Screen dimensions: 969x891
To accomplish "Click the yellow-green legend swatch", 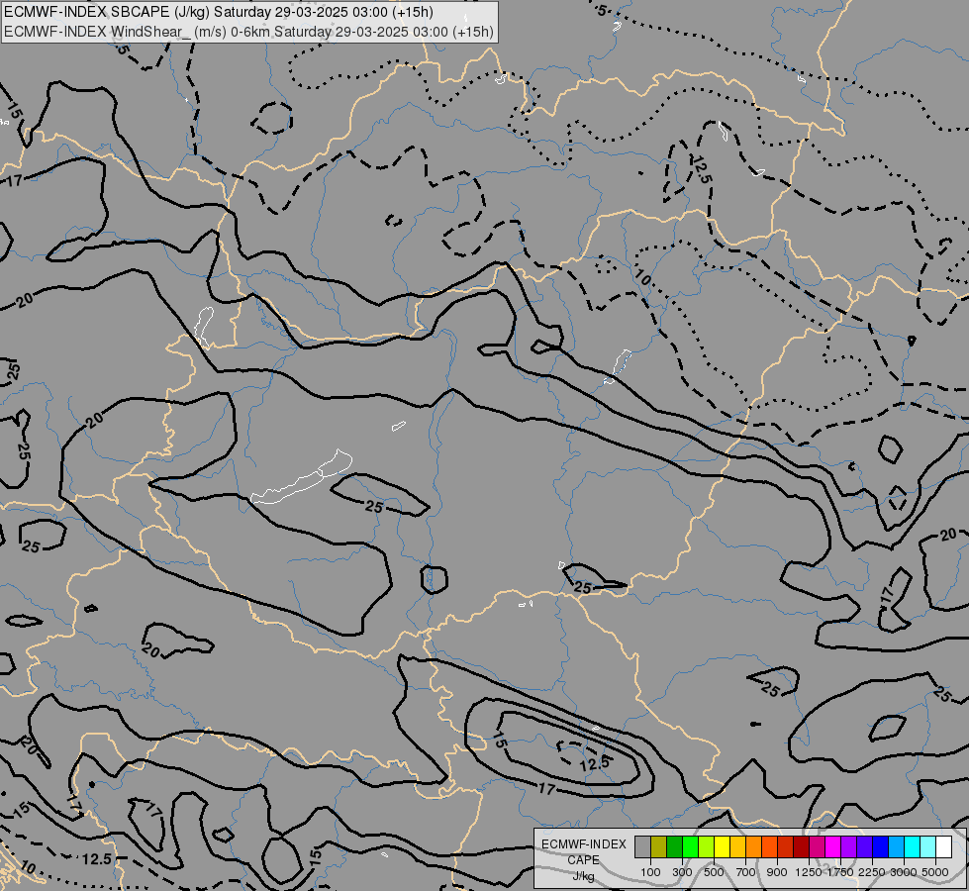I will tap(706, 847).
